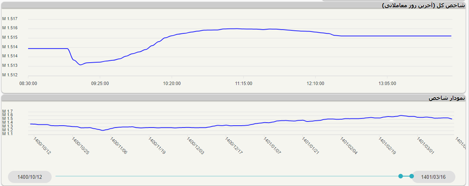Click the 1401/02/19 rotated date axis label

[387, 146]
